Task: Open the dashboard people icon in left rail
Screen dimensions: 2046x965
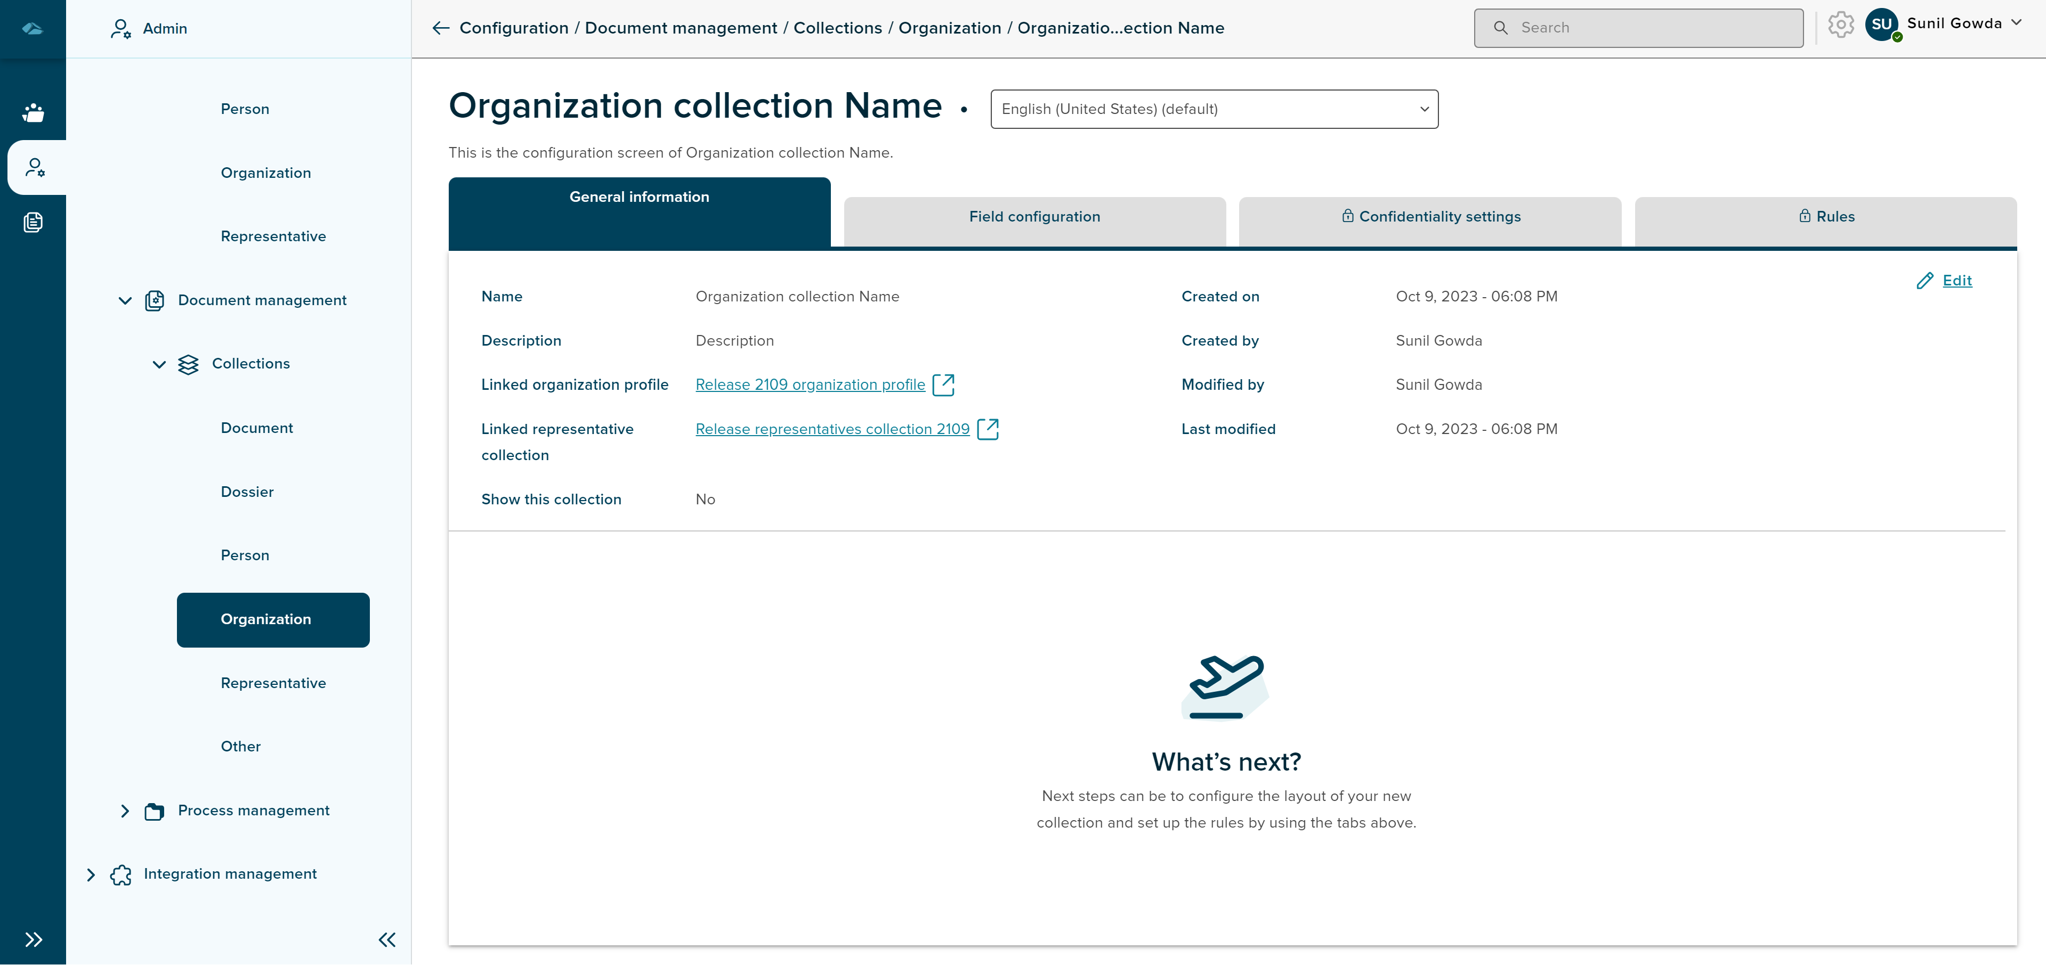Action: click(x=34, y=113)
